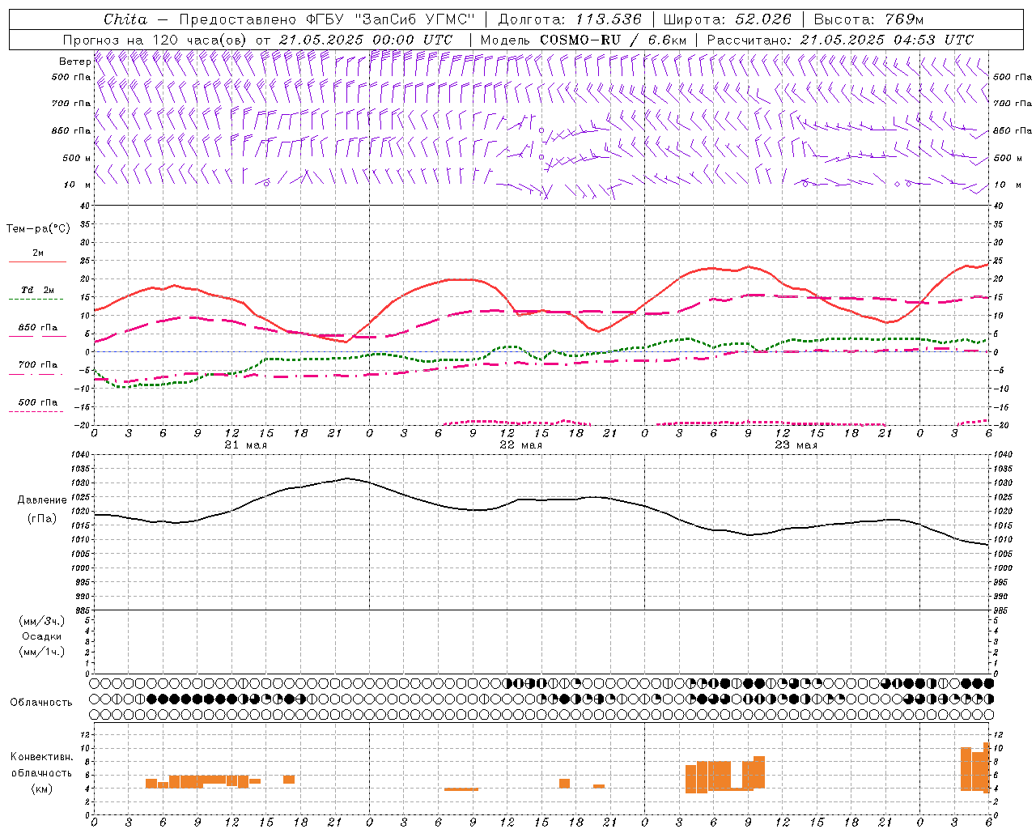The height and width of the screenshot is (829, 1036).
Task: Click the "(мм/3ч.)" precipitation unit label
Action: point(42,621)
